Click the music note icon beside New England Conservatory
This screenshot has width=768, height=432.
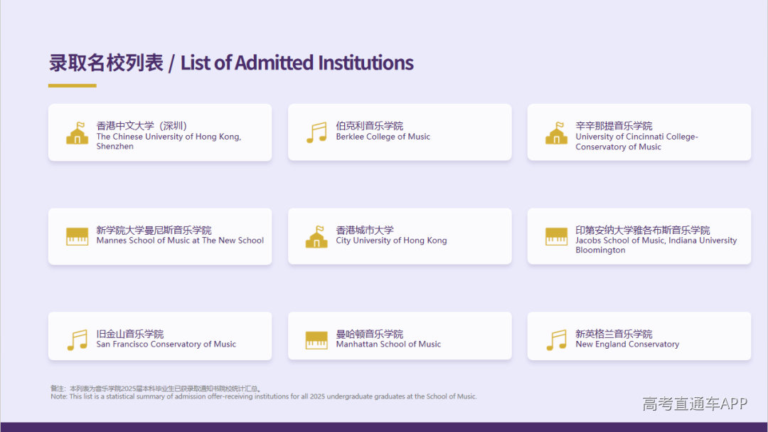point(556,339)
